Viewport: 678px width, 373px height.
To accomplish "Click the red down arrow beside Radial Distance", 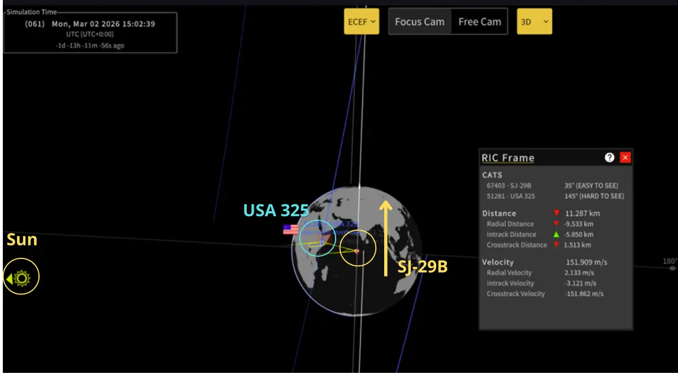I will (556, 224).
